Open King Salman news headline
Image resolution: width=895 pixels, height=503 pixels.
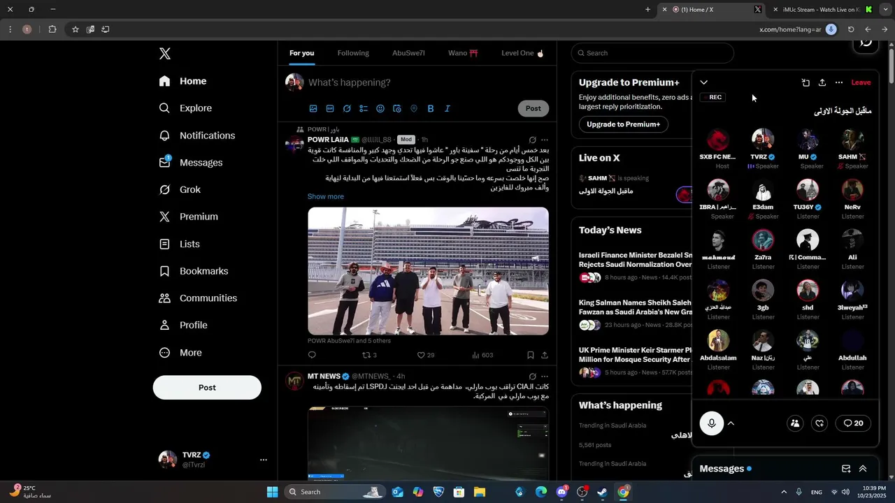coord(635,307)
